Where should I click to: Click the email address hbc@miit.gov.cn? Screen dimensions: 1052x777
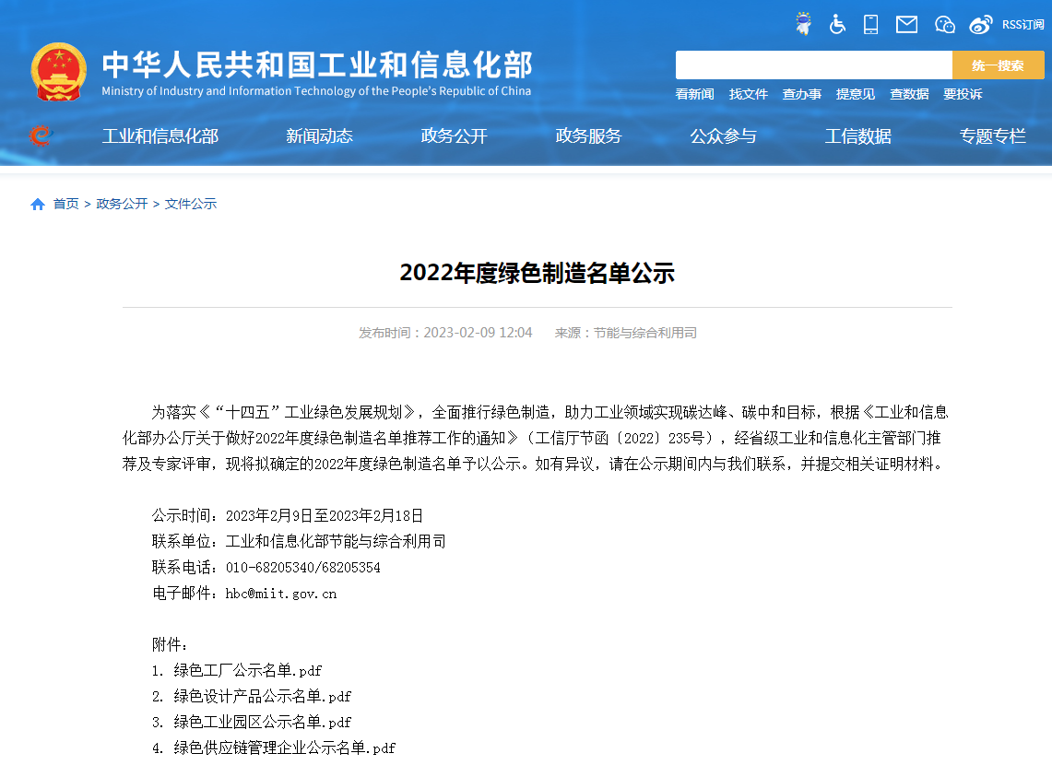[281, 594]
